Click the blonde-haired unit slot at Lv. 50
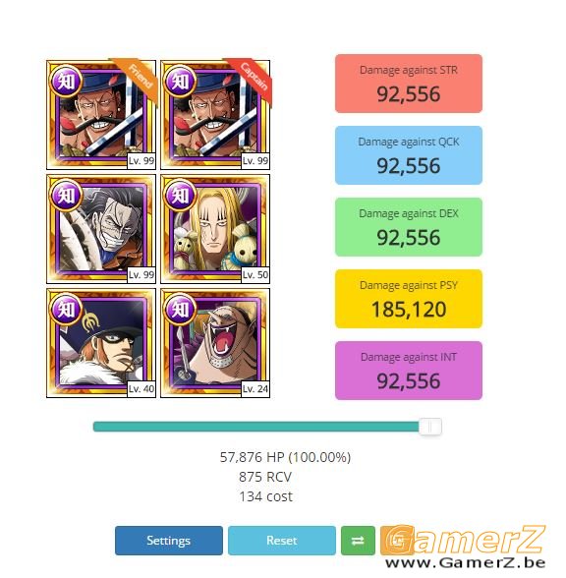This screenshot has height=578, width=566. click(215, 229)
